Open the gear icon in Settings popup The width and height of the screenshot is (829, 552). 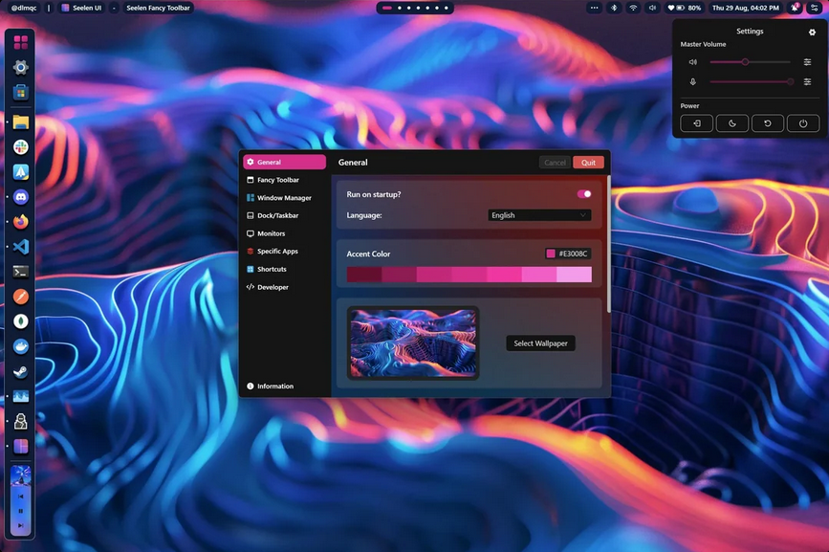(x=812, y=33)
